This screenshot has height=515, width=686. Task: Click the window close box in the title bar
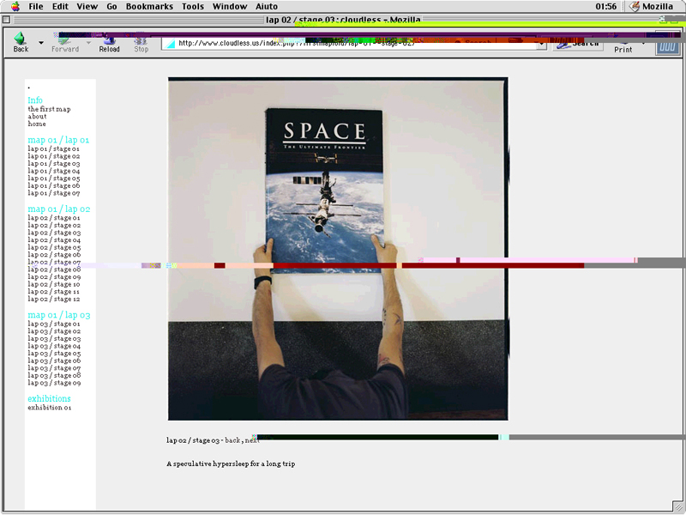tap(6, 19)
